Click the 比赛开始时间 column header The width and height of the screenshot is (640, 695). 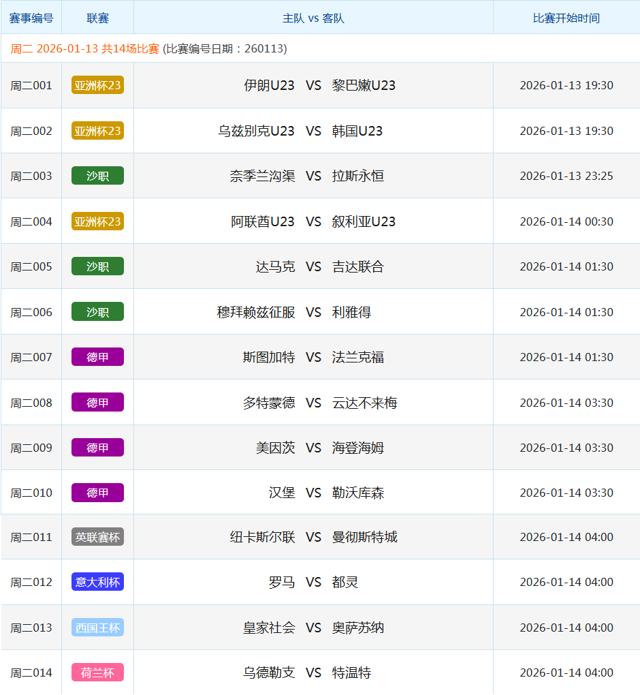click(566, 18)
